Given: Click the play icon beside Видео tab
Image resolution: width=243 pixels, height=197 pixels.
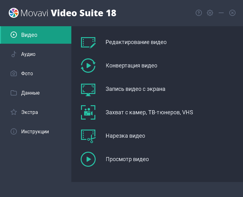Looking at the screenshot, I should pyautogui.click(x=14, y=35).
